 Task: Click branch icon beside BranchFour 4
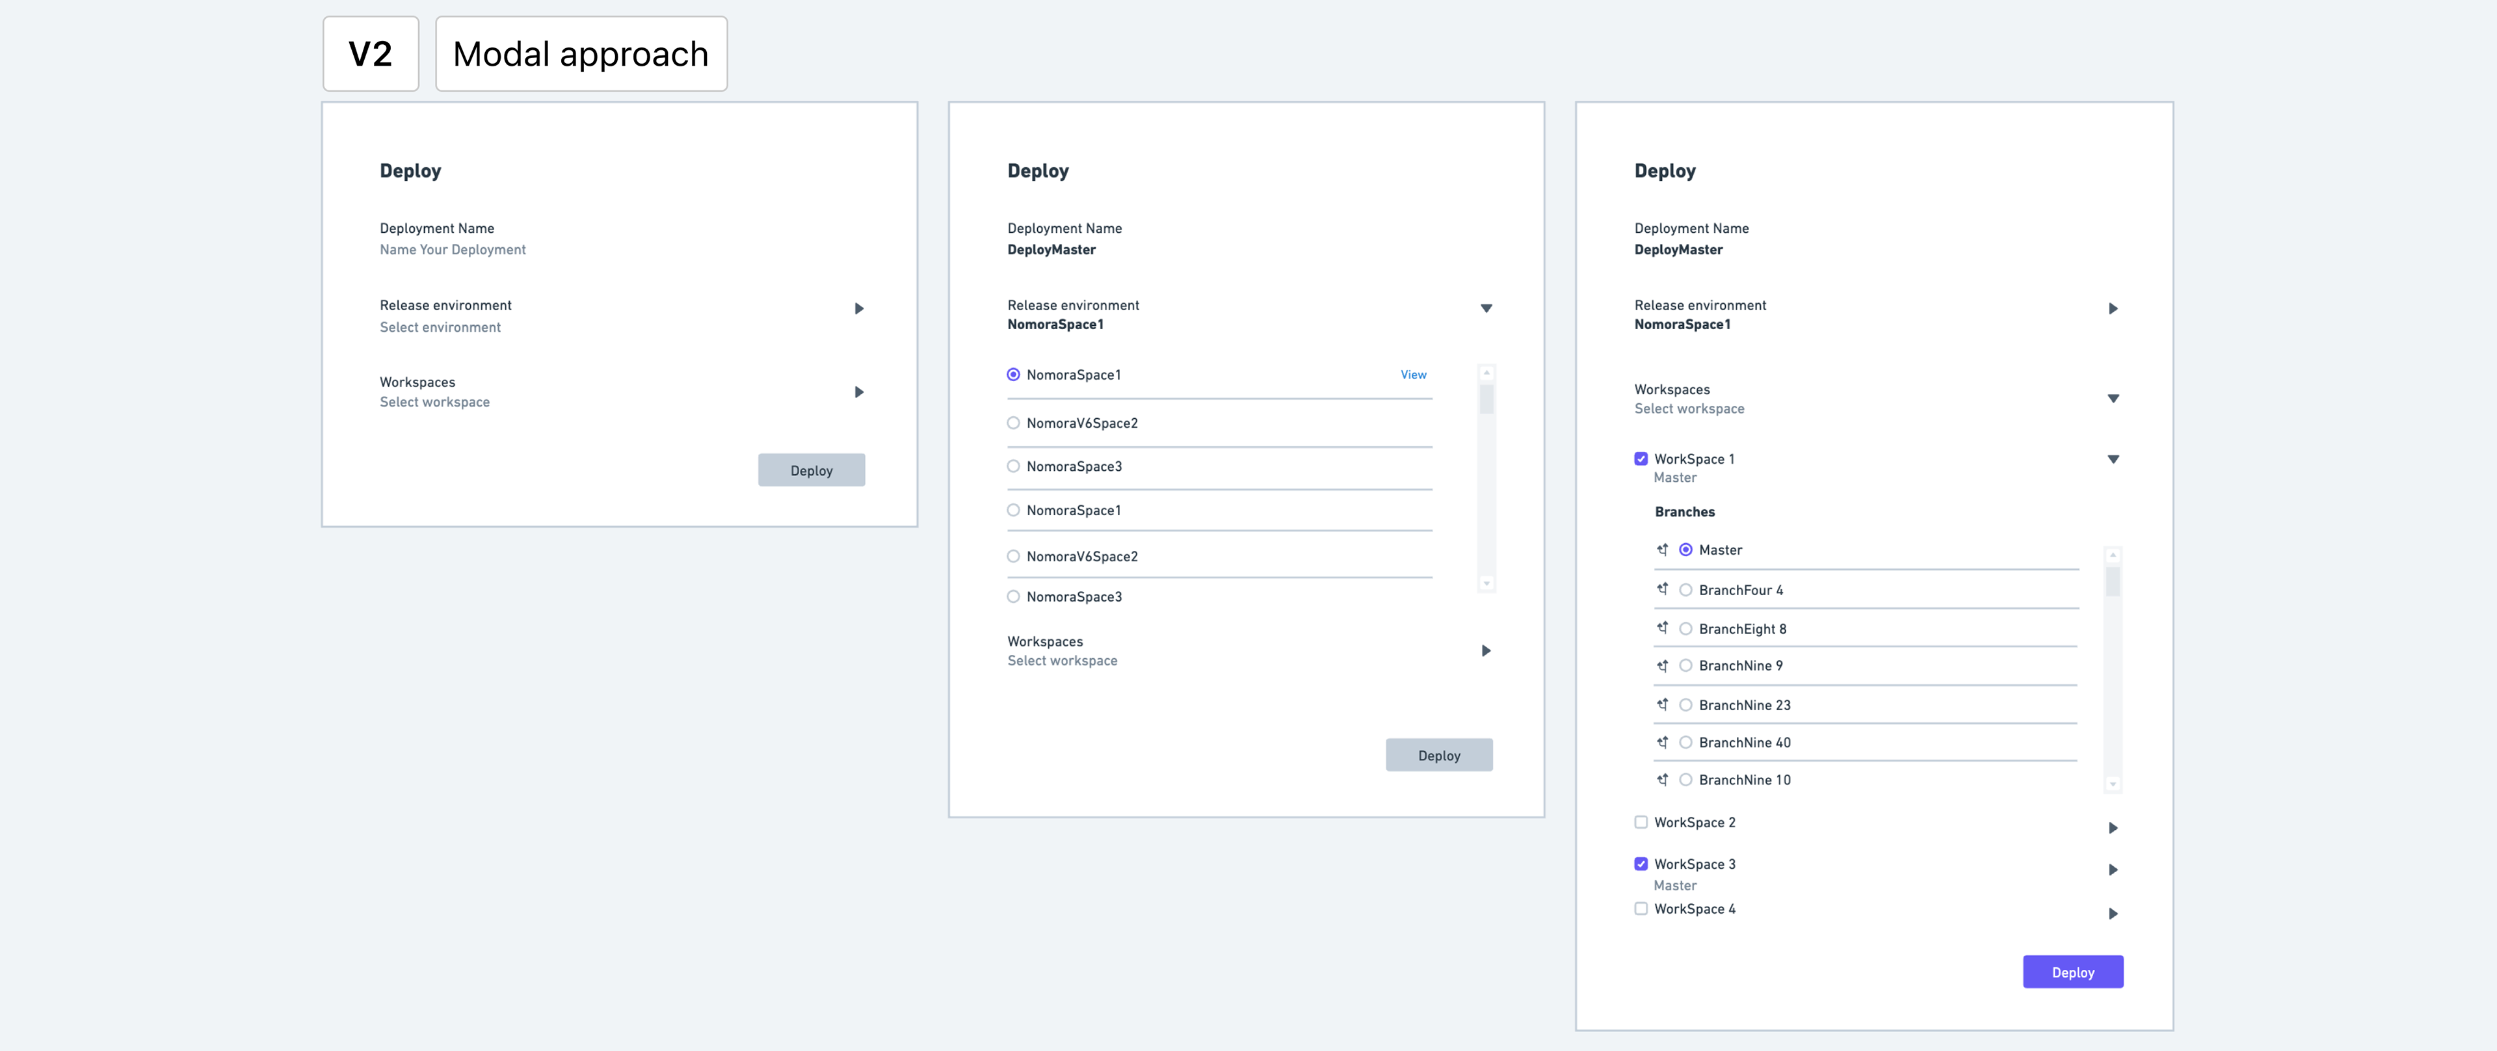tap(1663, 589)
